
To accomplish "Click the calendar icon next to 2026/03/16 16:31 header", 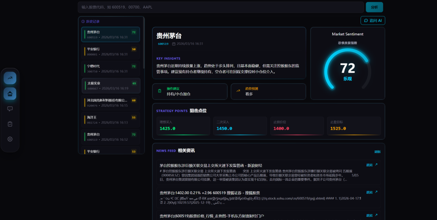I will point(174,44).
